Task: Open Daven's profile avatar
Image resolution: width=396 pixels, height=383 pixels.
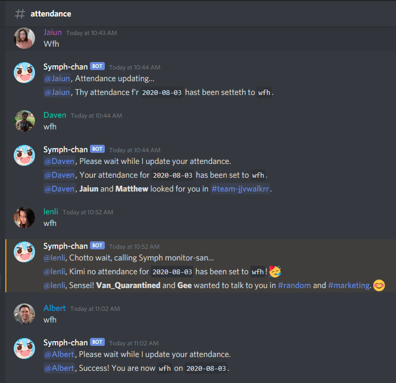Action: (x=24, y=121)
